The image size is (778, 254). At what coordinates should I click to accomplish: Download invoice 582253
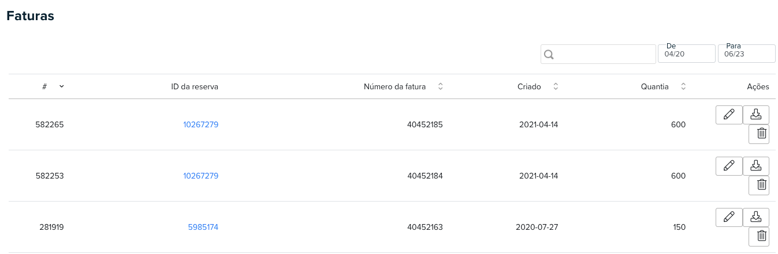point(755,166)
